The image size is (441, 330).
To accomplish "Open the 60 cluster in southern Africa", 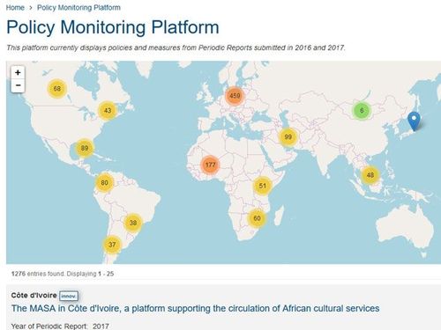I will [257, 218].
